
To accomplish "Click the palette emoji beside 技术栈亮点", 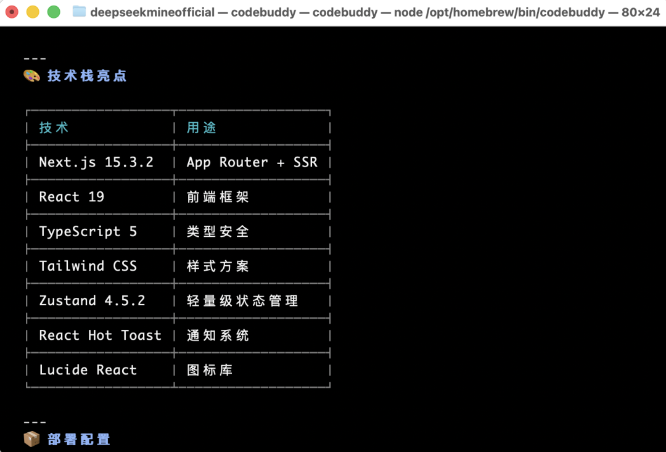I will tap(31, 76).
